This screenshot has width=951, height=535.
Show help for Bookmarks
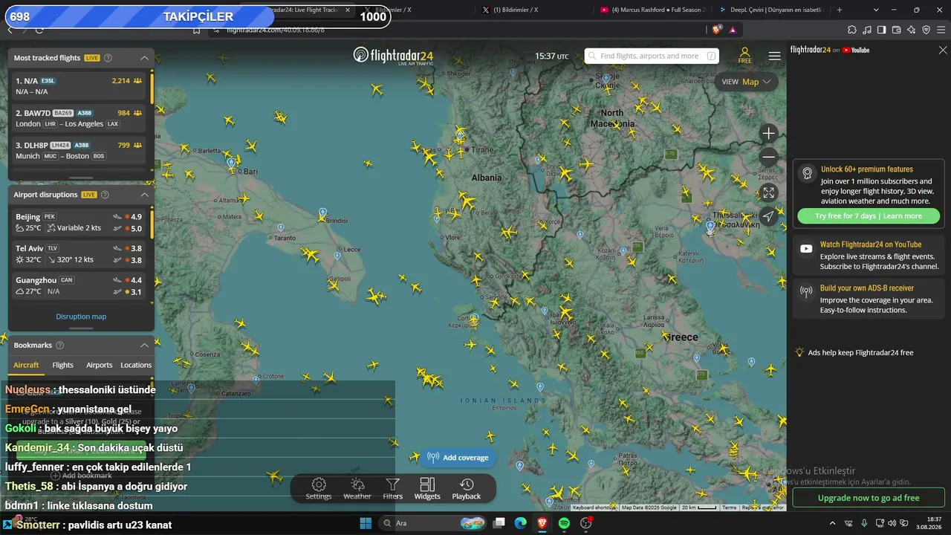(x=59, y=346)
